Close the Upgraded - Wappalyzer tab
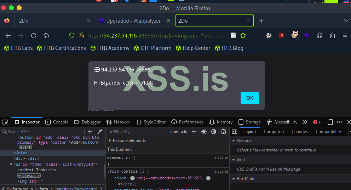The height and width of the screenshot is (190, 351). pos(168,21)
